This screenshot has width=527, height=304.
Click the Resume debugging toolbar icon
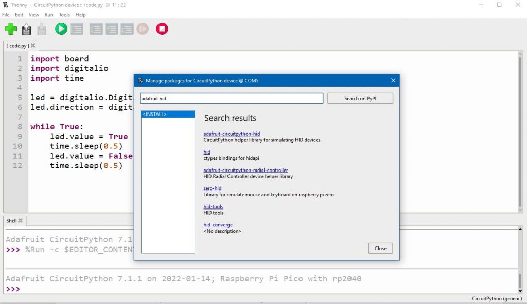(x=143, y=29)
